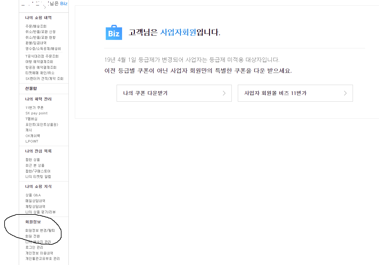Open 메일상담내역 link
Image resolution: width=379 pixels, height=265 pixels.
coord(35,201)
